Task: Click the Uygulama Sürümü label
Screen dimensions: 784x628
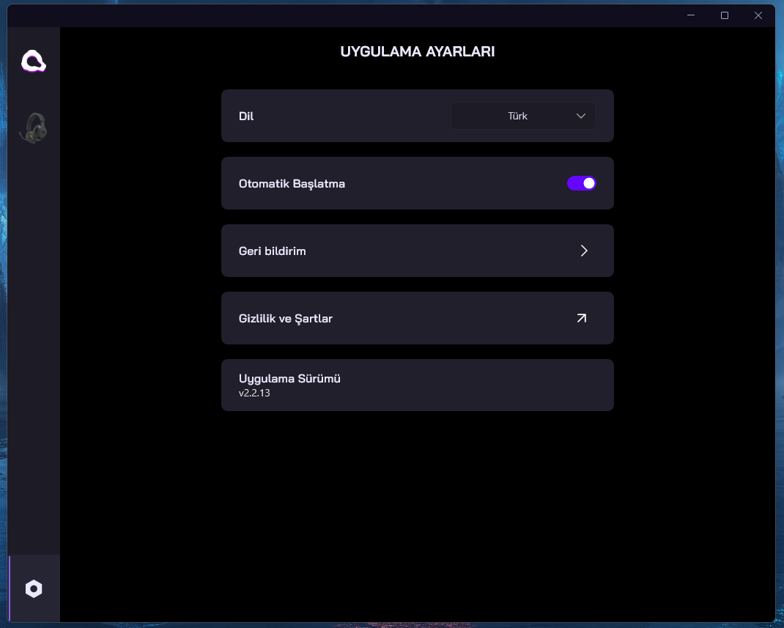Action: click(289, 379)
